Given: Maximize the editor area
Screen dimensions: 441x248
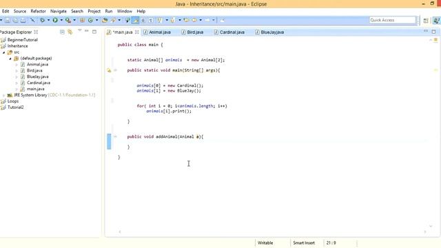Looking at the screenshot, I should coord(433,32).
